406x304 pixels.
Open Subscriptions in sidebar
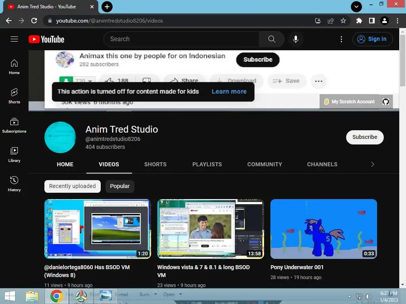click(x=14, y=125)
